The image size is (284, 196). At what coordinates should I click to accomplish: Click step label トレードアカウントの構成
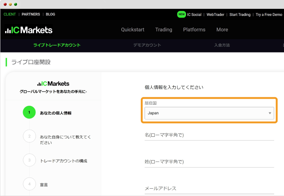pos(64,161)
